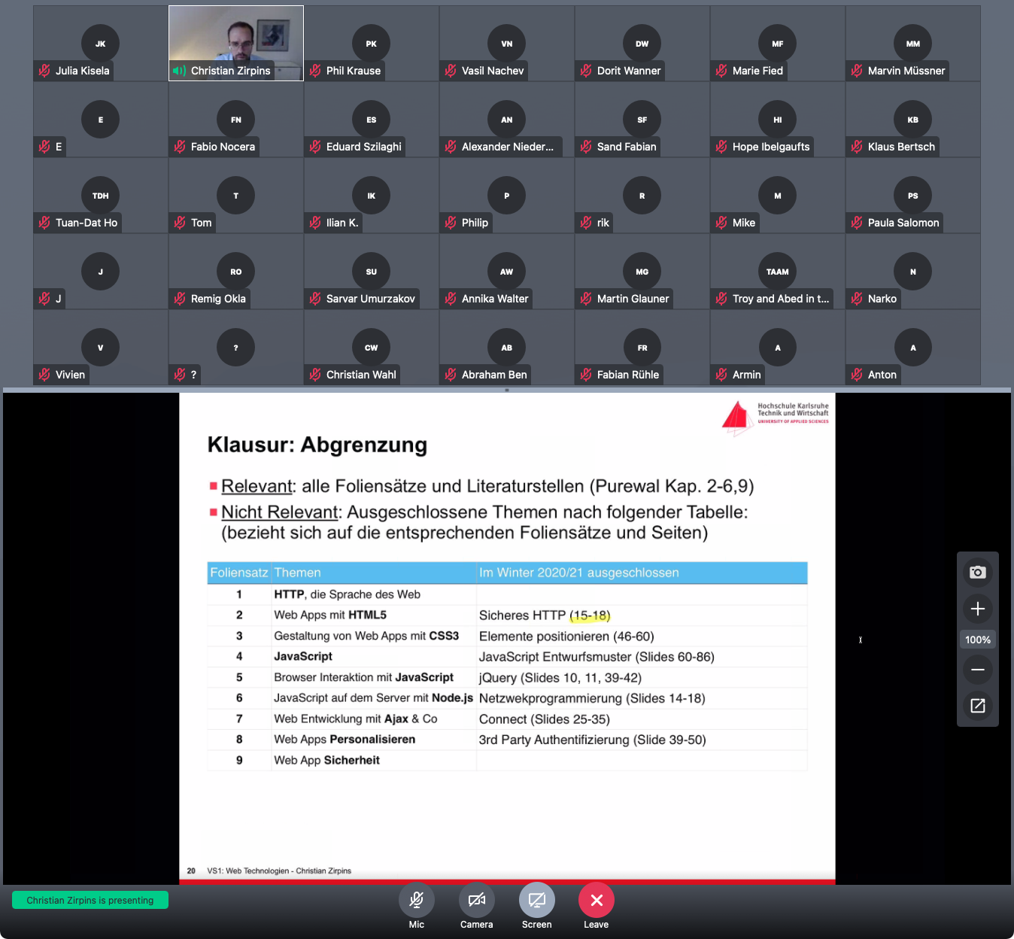The image size is (1014, 939).
Task: Select the Troy and Abed participant tile
Action: click(x=777, y=272)
